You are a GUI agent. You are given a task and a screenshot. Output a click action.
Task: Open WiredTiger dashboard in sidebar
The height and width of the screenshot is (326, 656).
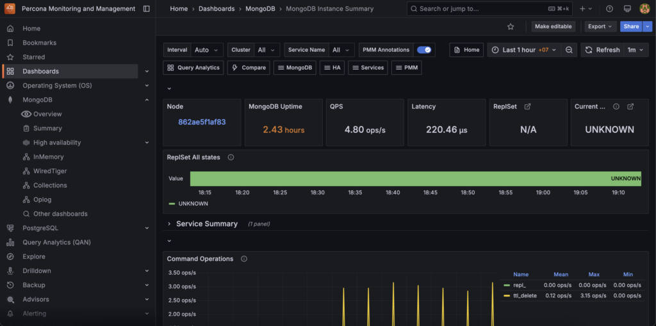[x=50, y=171]
